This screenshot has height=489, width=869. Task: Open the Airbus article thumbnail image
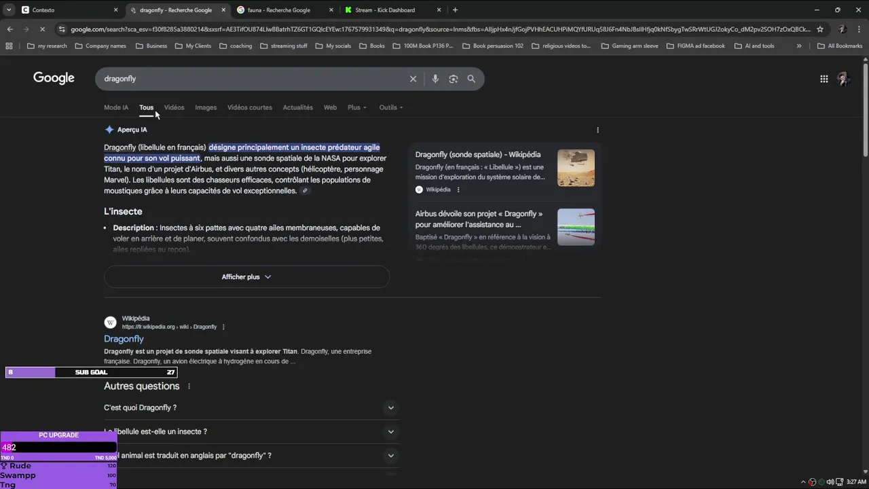point(576,227)
